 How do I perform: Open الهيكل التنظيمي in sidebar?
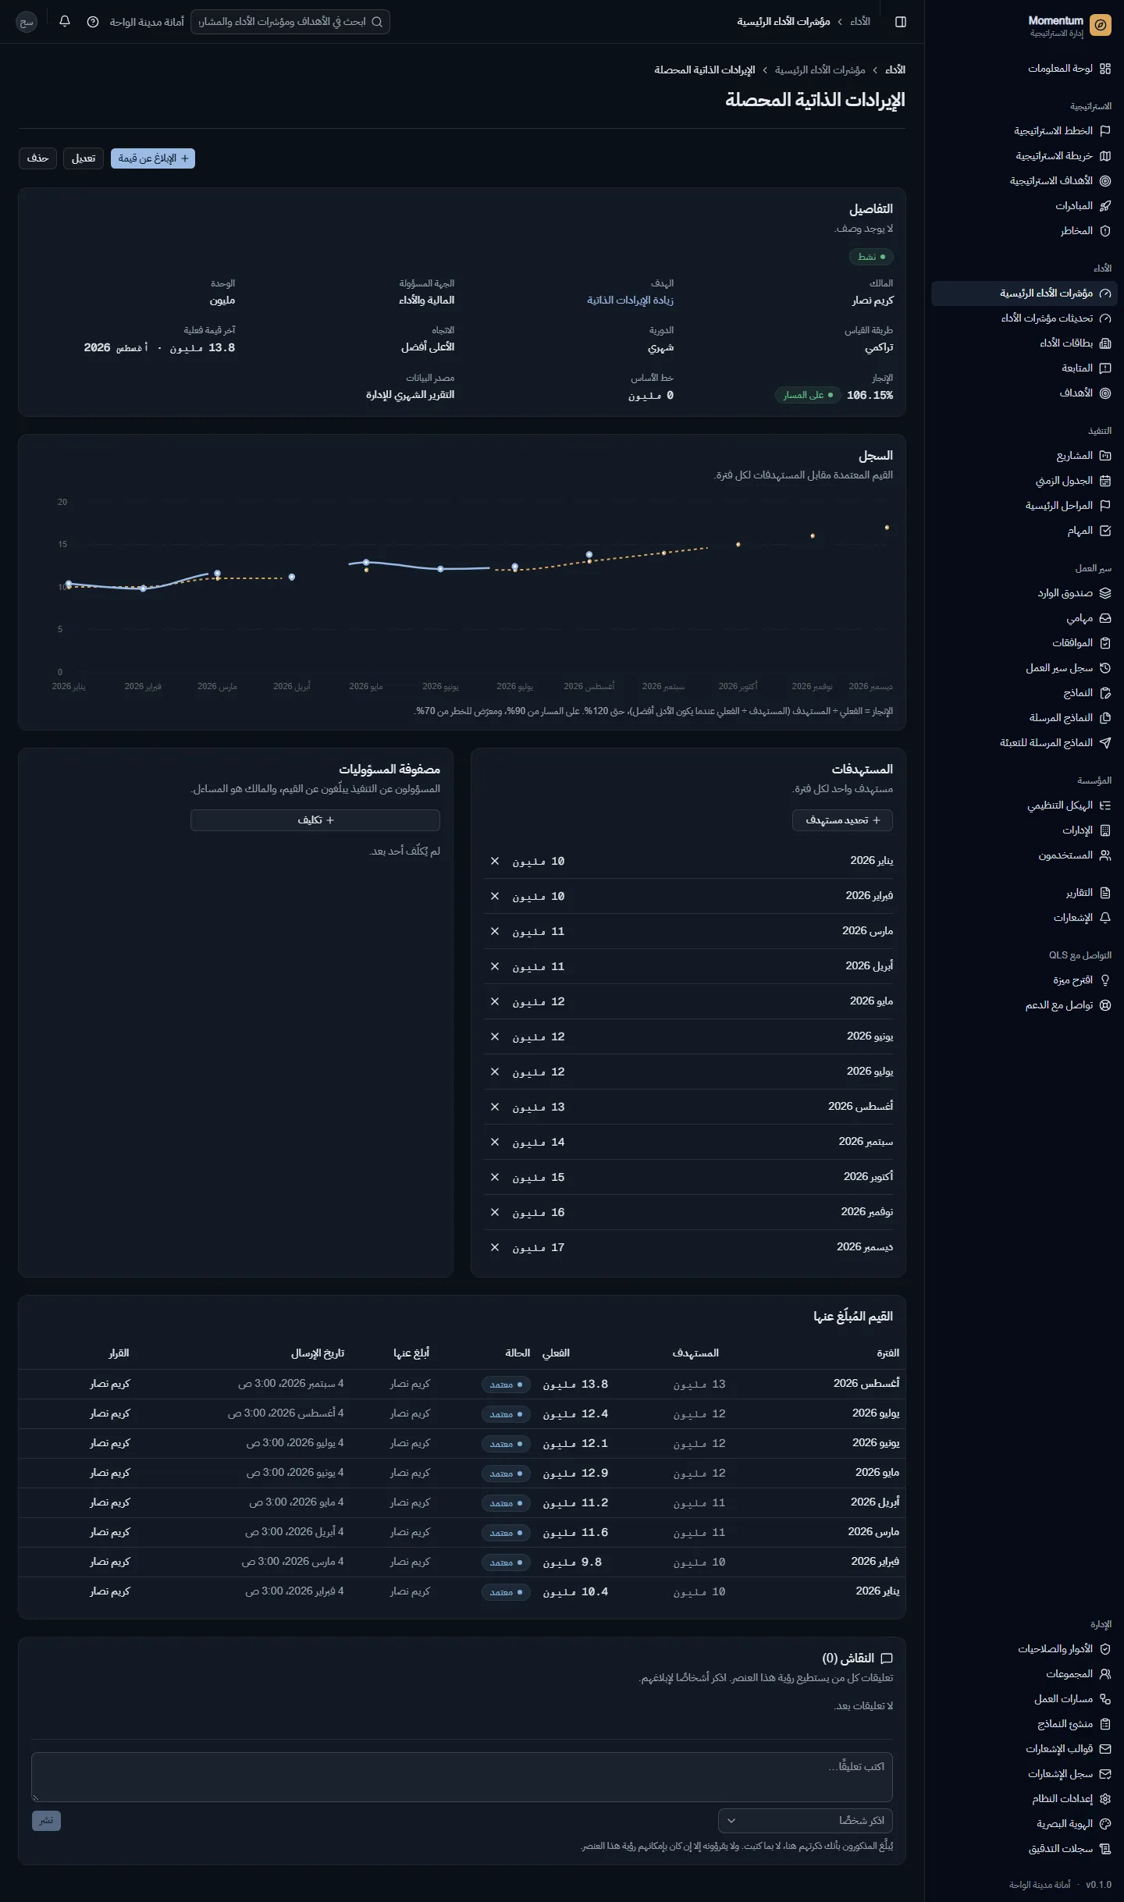click(x=1024, y=805)
